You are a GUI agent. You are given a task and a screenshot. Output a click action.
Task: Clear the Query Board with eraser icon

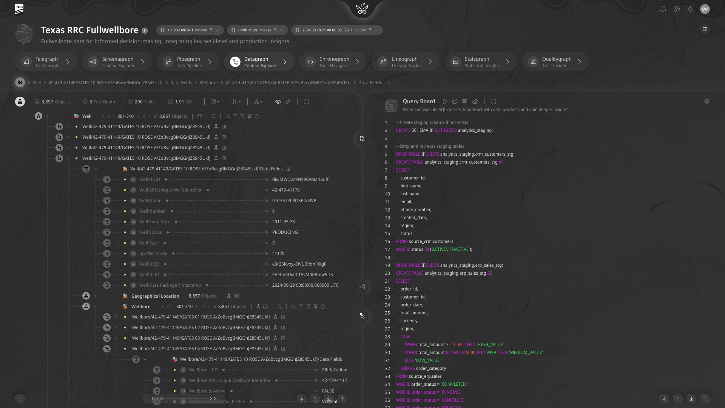pyautogui.click(x=475, y=101)
